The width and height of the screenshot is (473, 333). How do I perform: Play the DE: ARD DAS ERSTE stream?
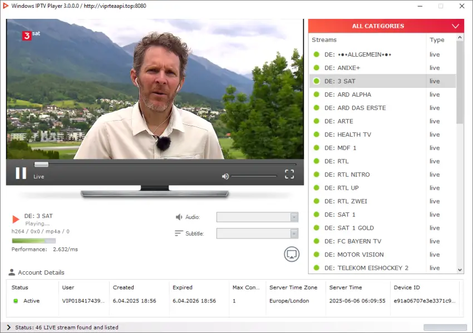tap(382, 108)
